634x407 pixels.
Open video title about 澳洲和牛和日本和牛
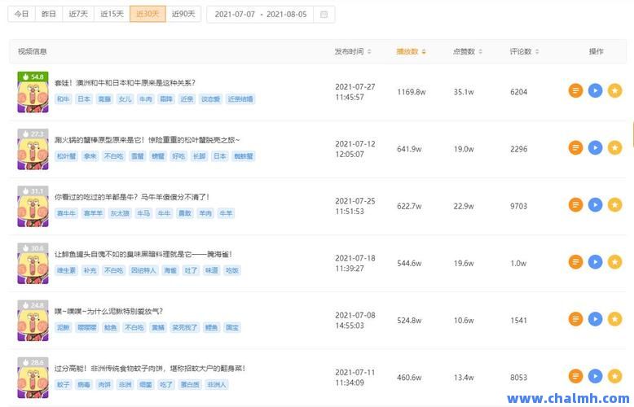tap(125, 83)
